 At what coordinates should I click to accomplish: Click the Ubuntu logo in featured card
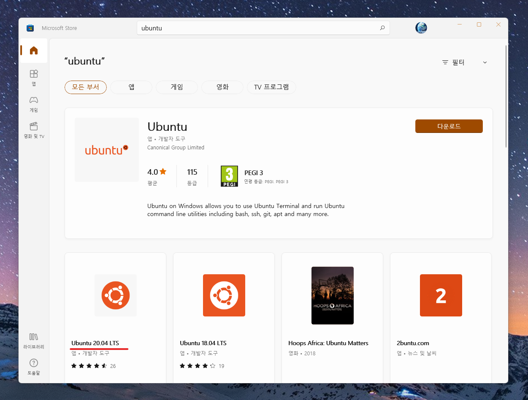point(107,150)
